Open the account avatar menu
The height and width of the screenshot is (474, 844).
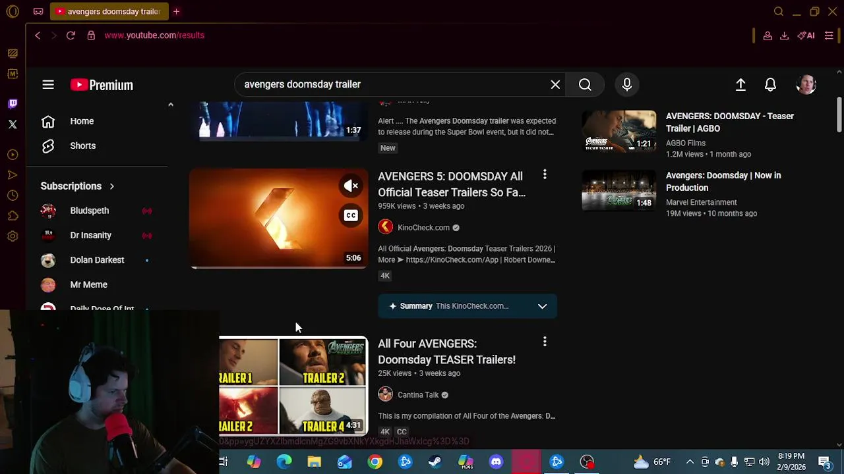point(806,84)
